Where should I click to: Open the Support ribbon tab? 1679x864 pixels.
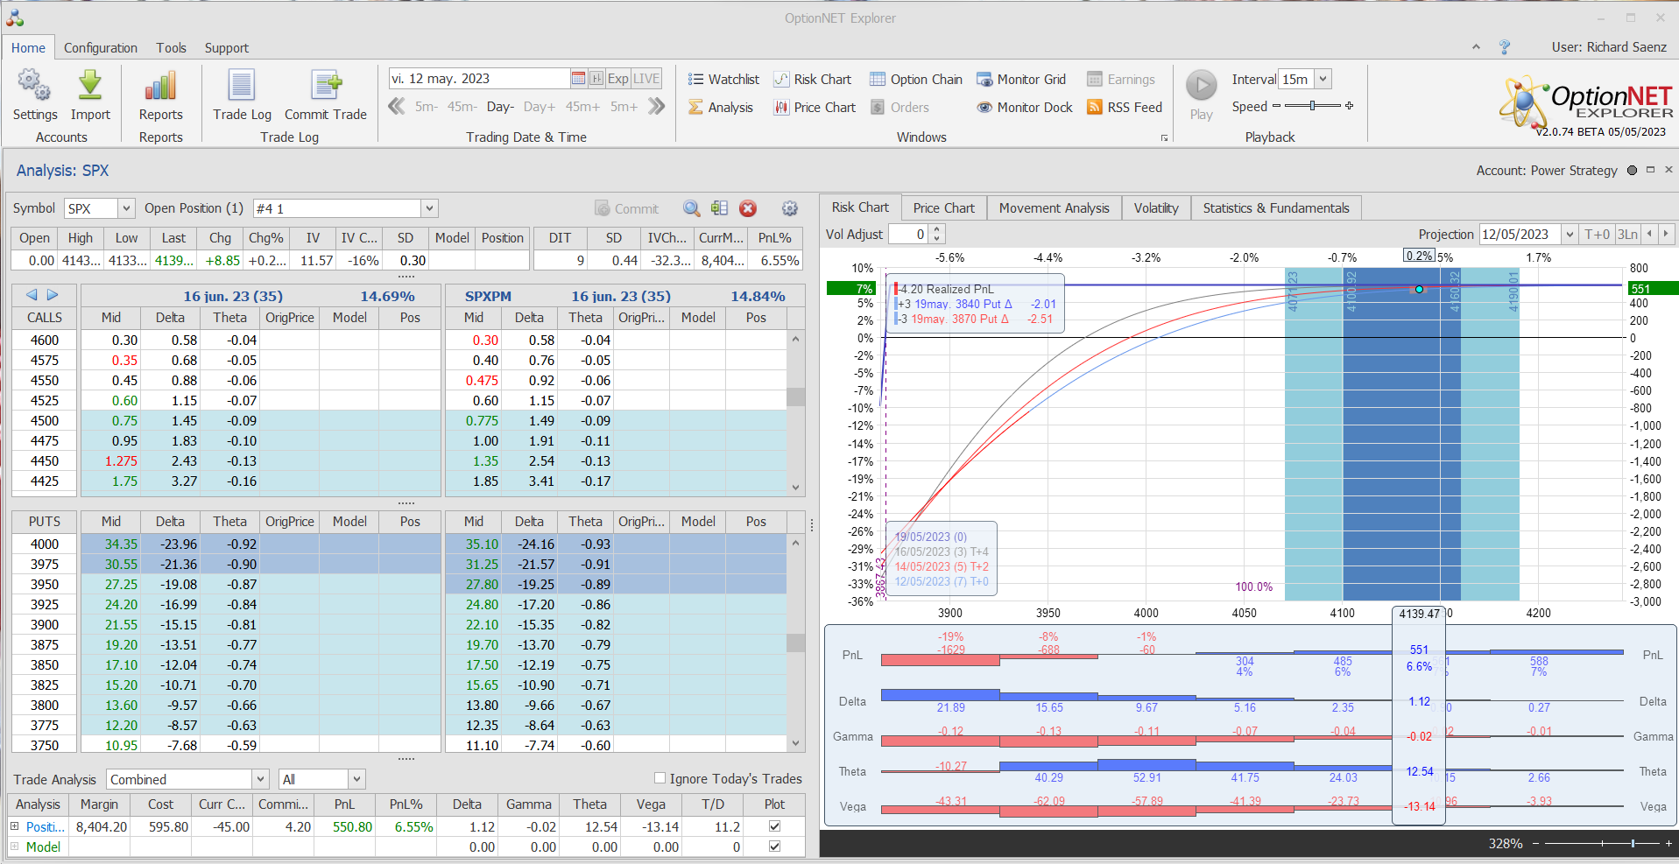[226, 48]
